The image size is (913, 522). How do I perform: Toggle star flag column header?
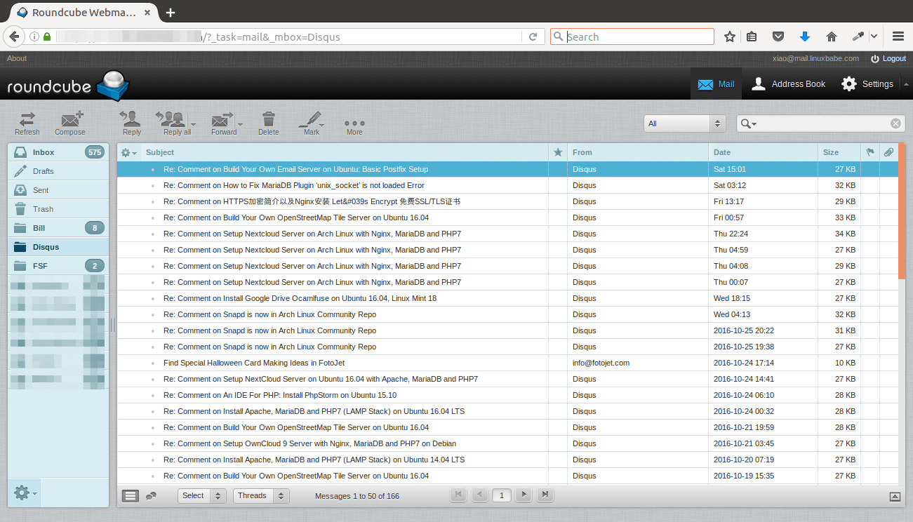coord(558,152)
